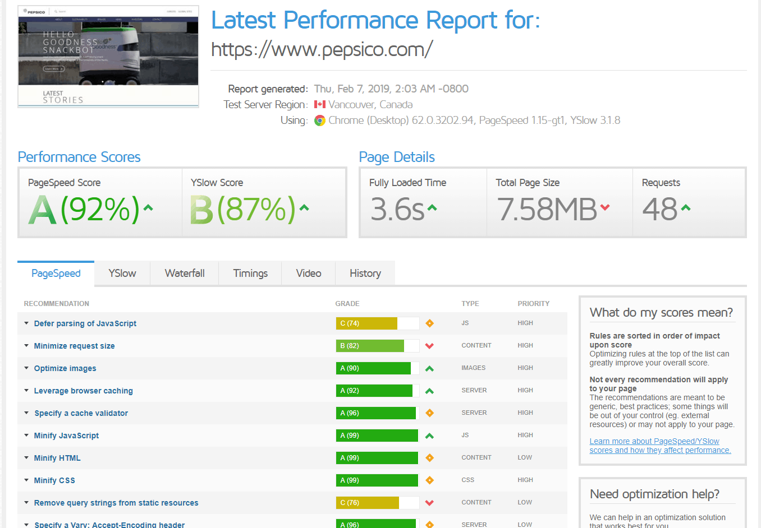Click the A (92) grade bar
Screen dimensions: 761x528
pos(378,391)
